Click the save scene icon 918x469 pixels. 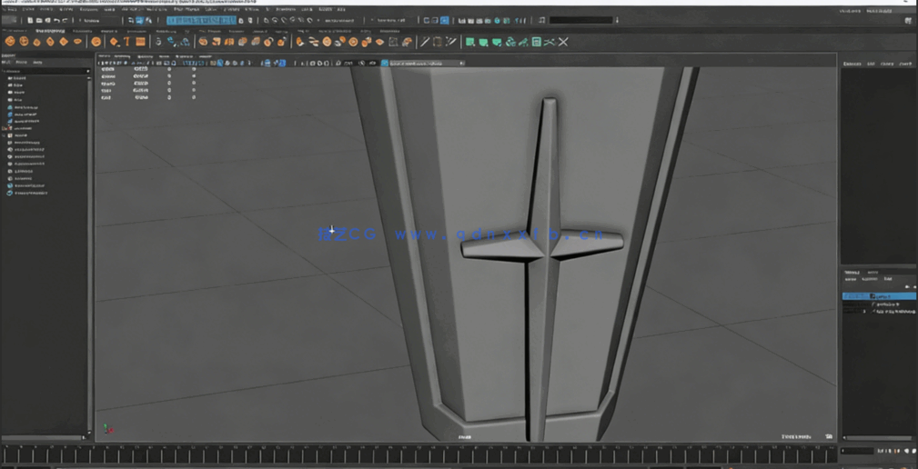point(46,20)
